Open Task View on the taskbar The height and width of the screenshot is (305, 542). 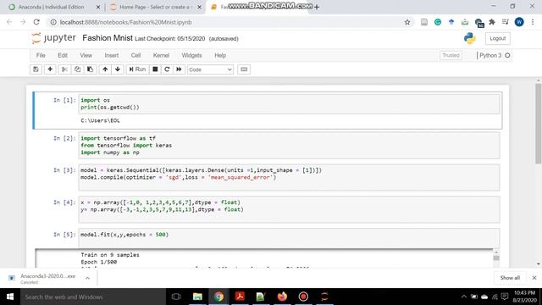point(176,297)
